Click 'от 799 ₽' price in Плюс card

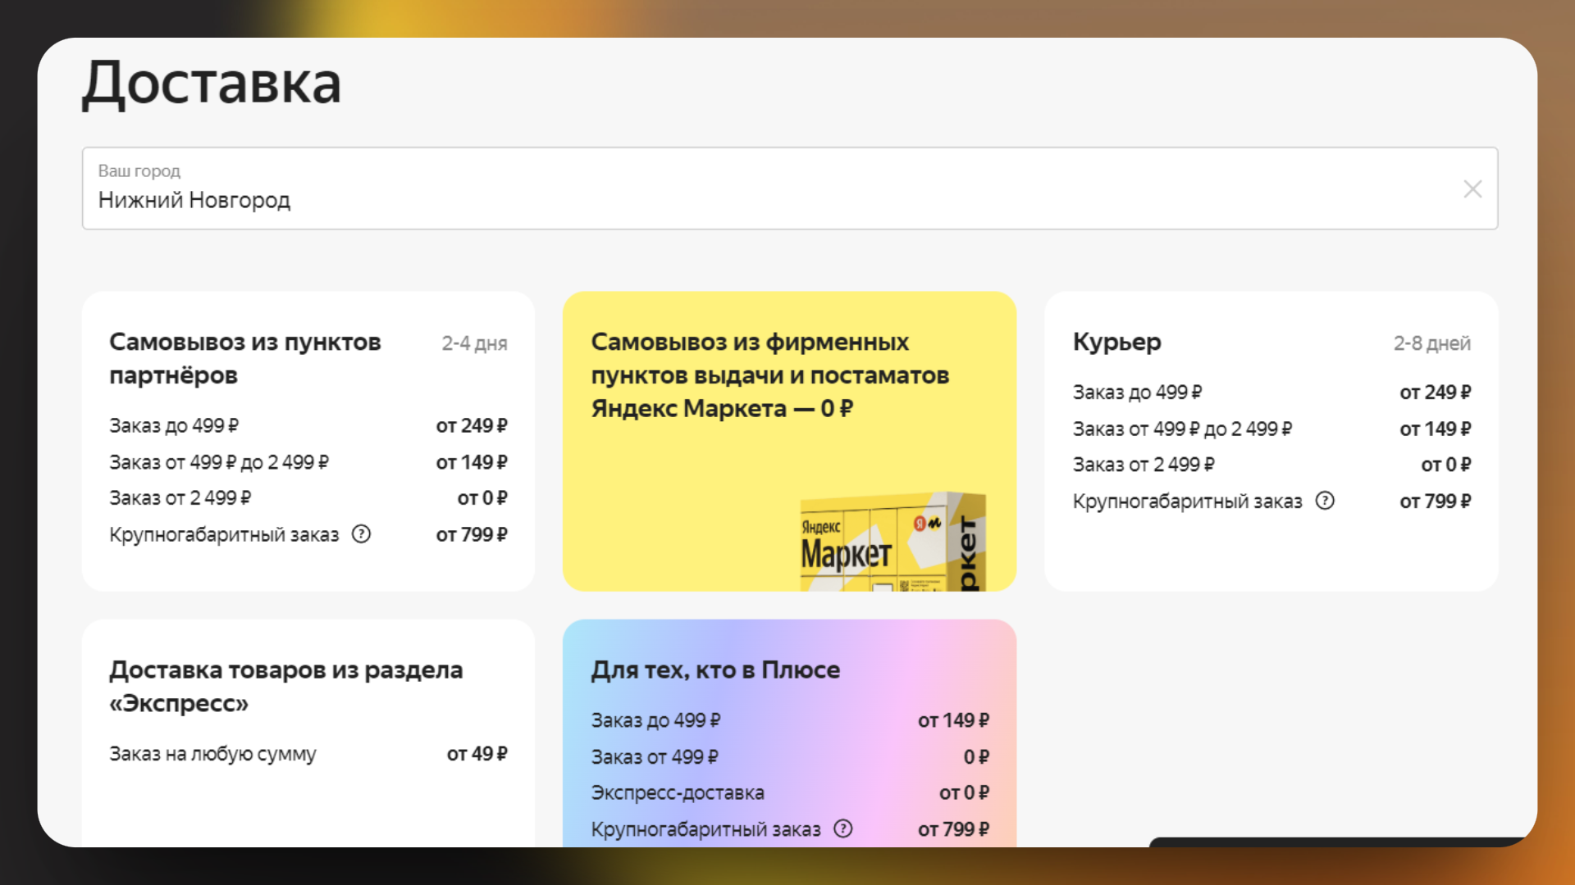pos(953,829)
